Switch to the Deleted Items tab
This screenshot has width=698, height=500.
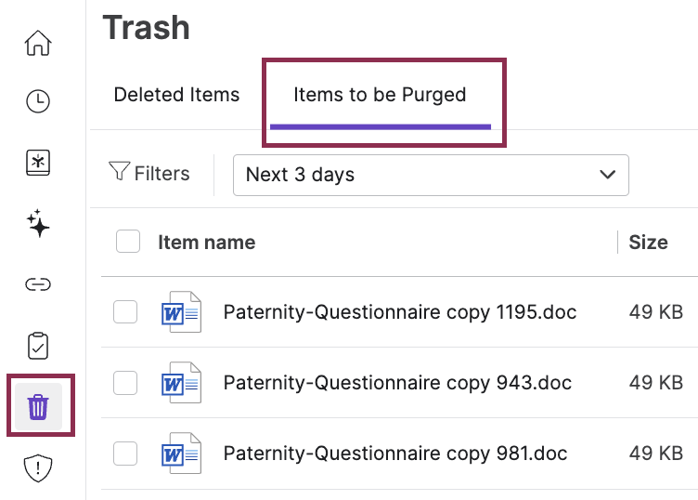(176, 95)
